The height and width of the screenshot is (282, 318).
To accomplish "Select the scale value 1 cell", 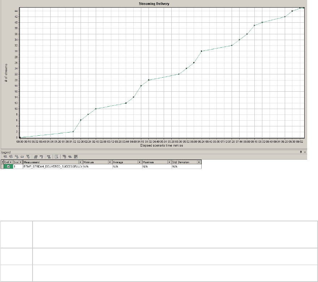I will pos(18,166).
